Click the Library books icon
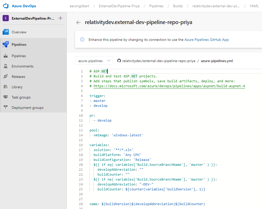The image size is (262, 209). point(6,87)
